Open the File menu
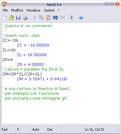 click(5, 10)
